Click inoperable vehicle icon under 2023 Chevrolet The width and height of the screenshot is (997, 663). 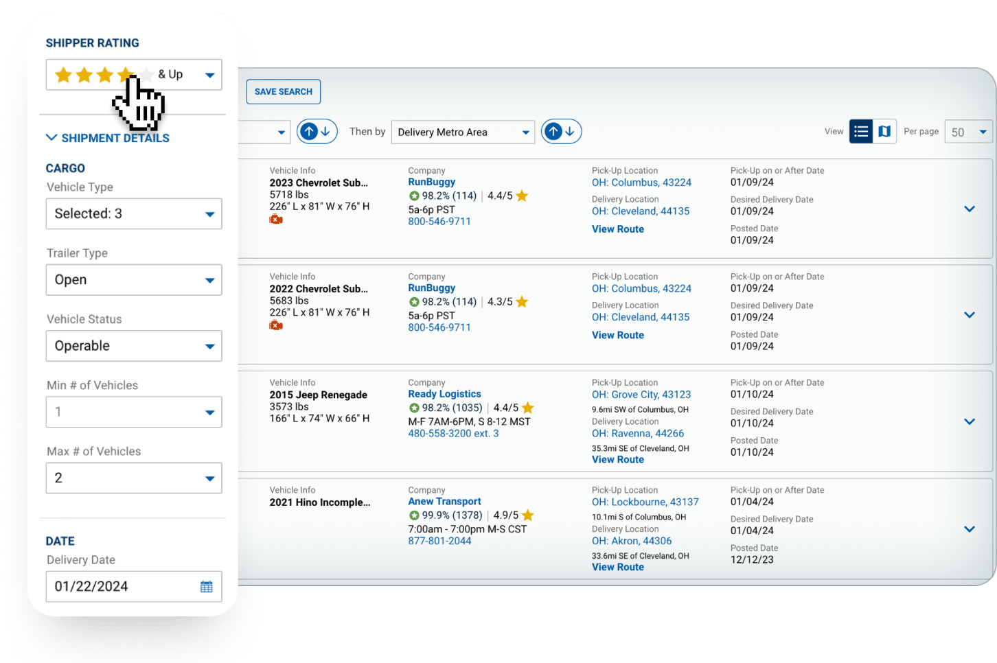(276, 220)
